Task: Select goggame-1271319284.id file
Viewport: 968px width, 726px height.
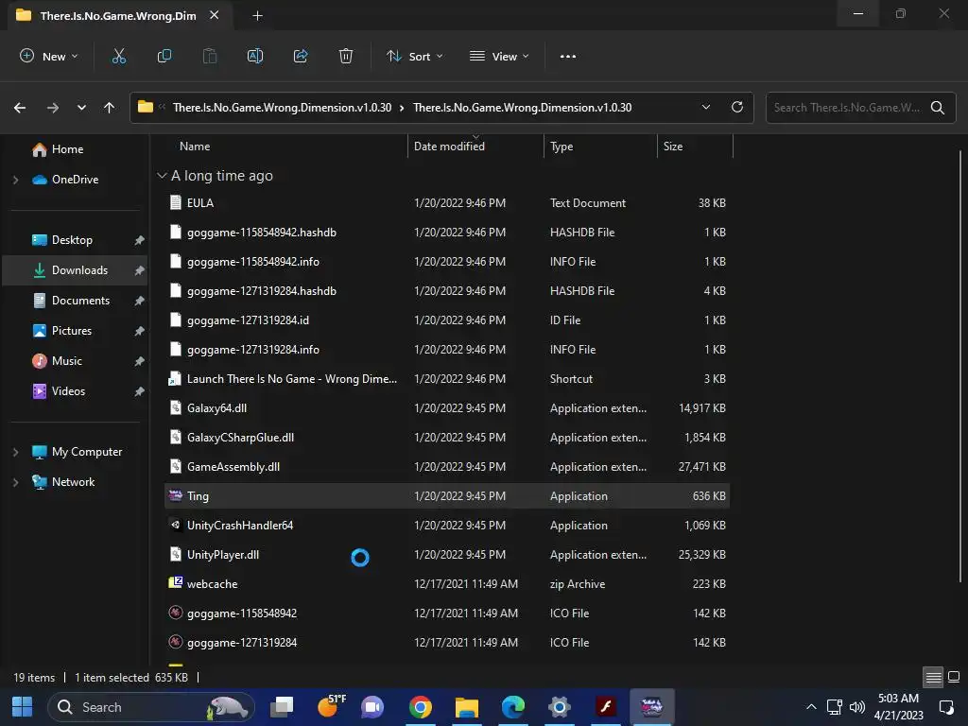Action: pyautogui.click(x=447, y=320)
